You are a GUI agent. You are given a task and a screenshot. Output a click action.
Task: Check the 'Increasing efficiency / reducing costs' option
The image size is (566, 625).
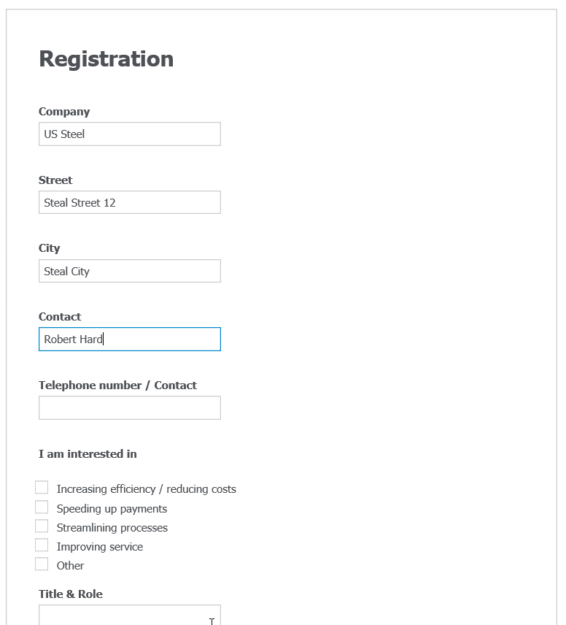pyautogui.click(x=42, y=486)
